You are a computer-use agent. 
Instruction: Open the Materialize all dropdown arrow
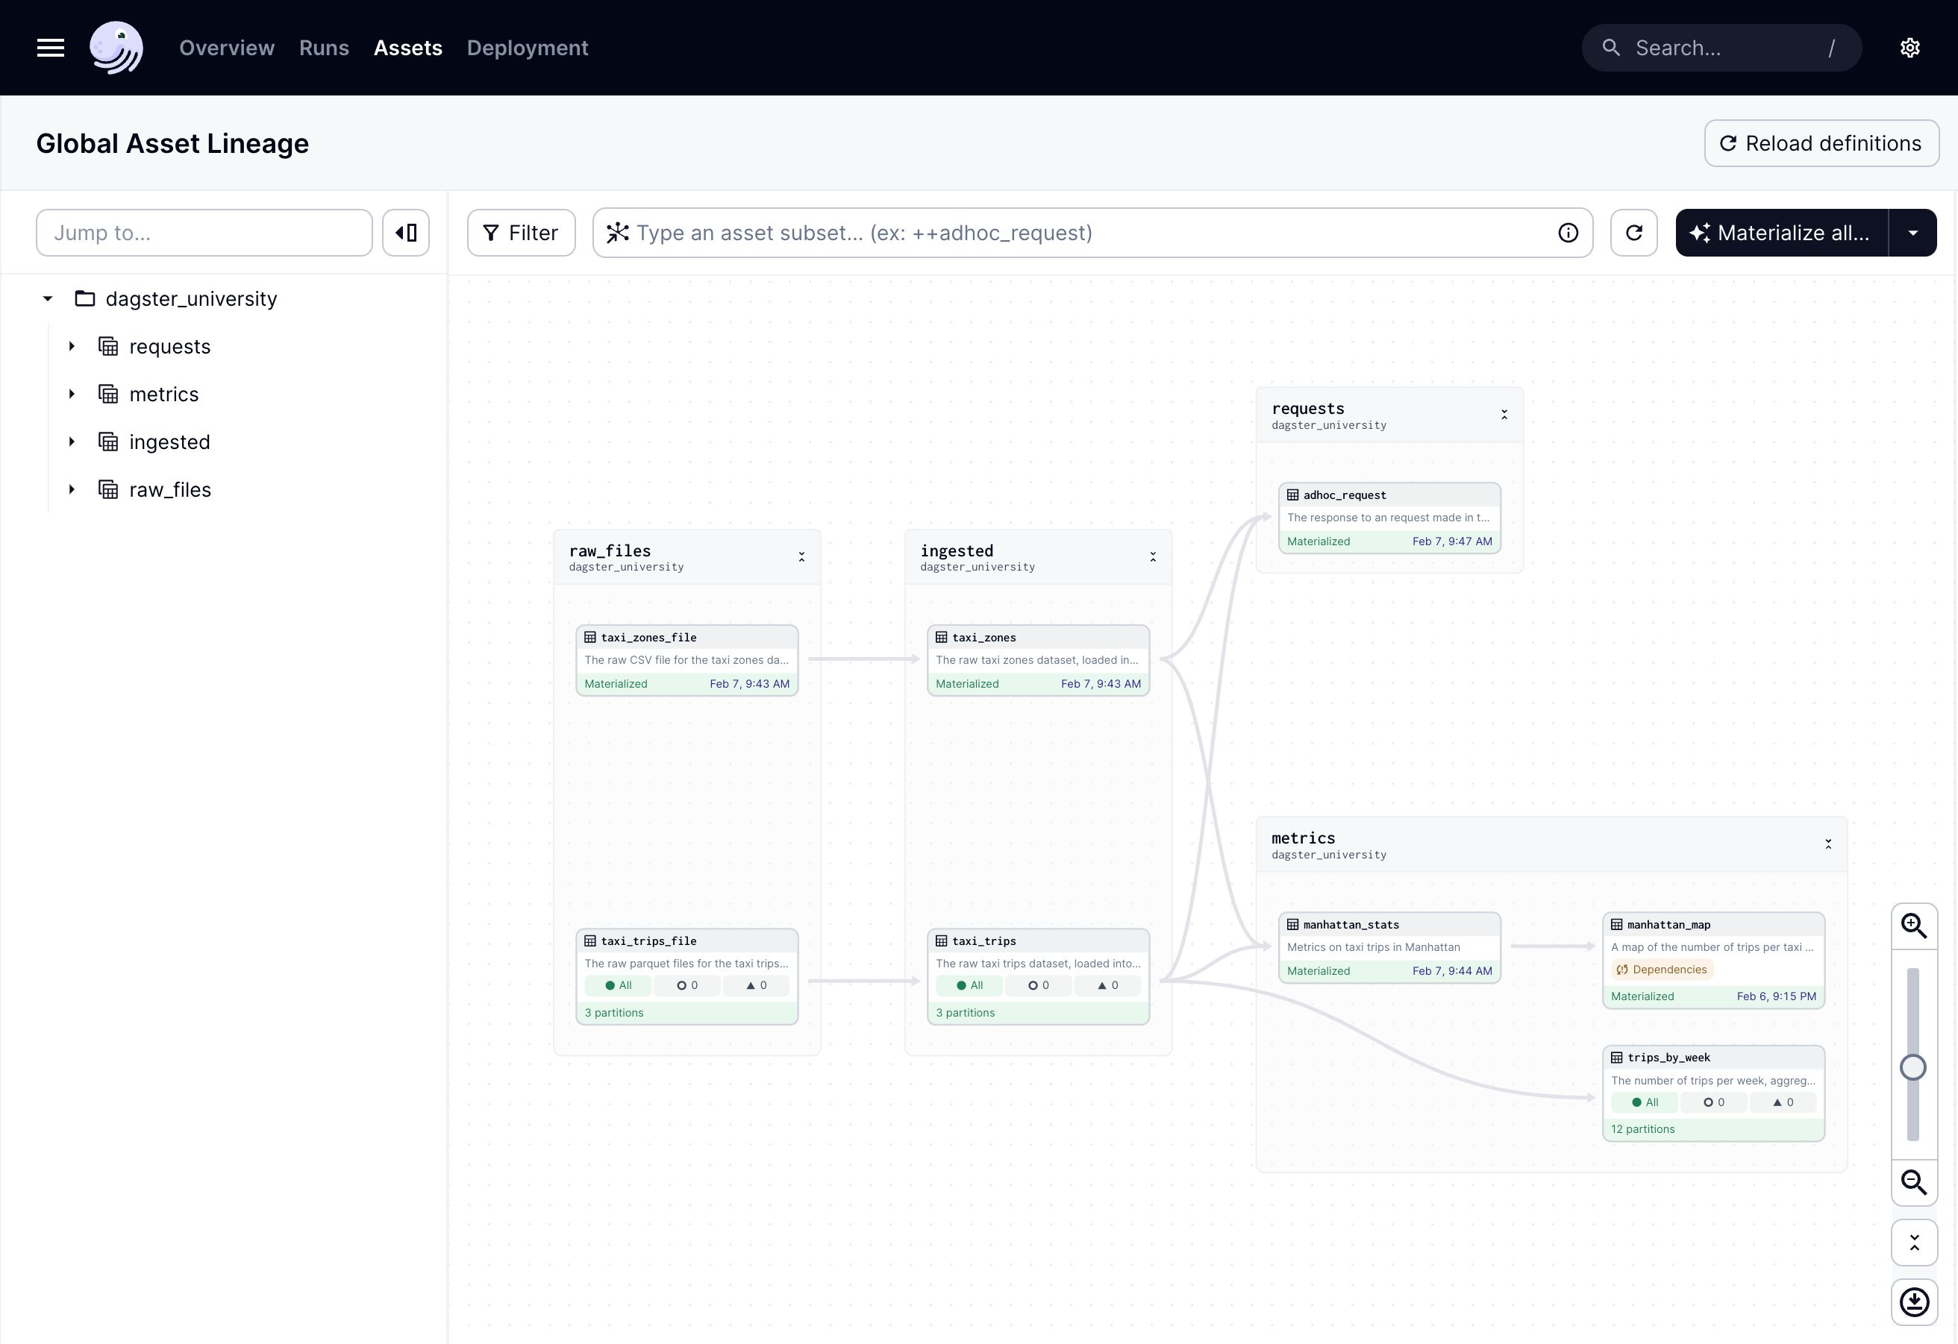tap(1912, 233)
